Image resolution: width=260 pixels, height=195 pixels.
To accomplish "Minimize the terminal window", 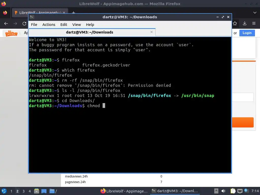I will tap(217, 17).
